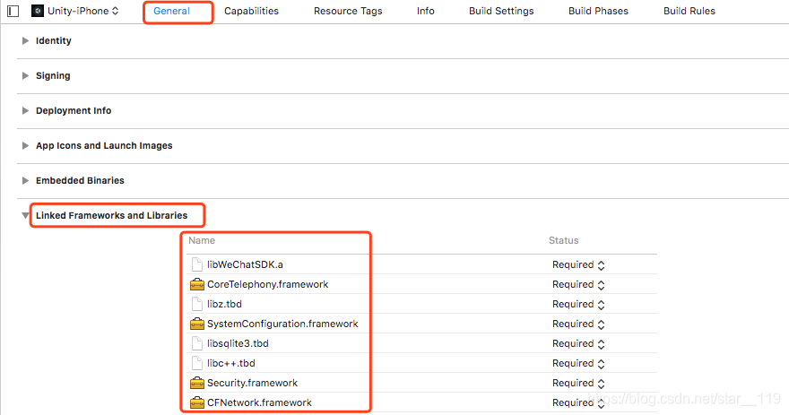Open Required status dropdown for CoreTelephony.framework
The image size is (789, 415).
(x=578, y=284)
